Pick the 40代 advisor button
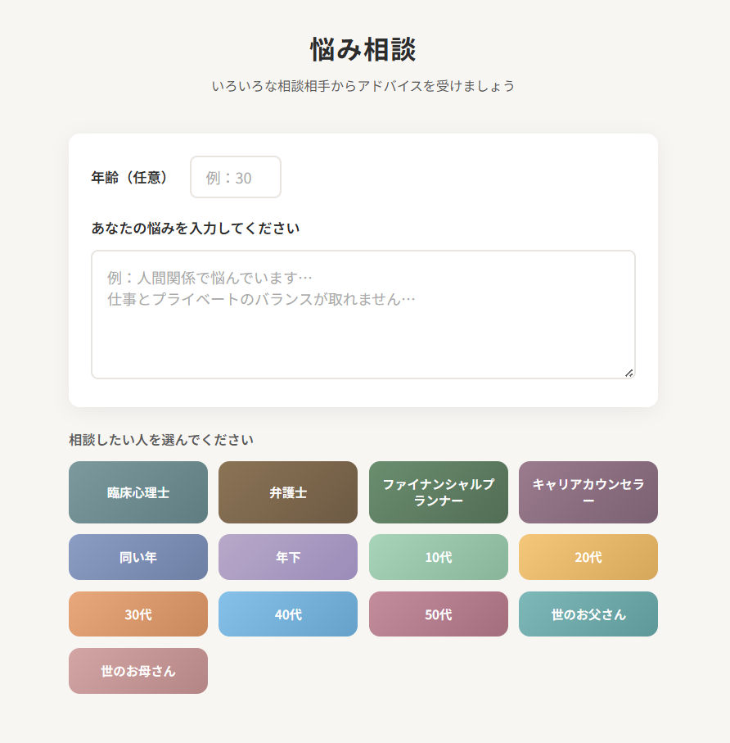Screen dimensions: 730x743 [x=288, y=614]
